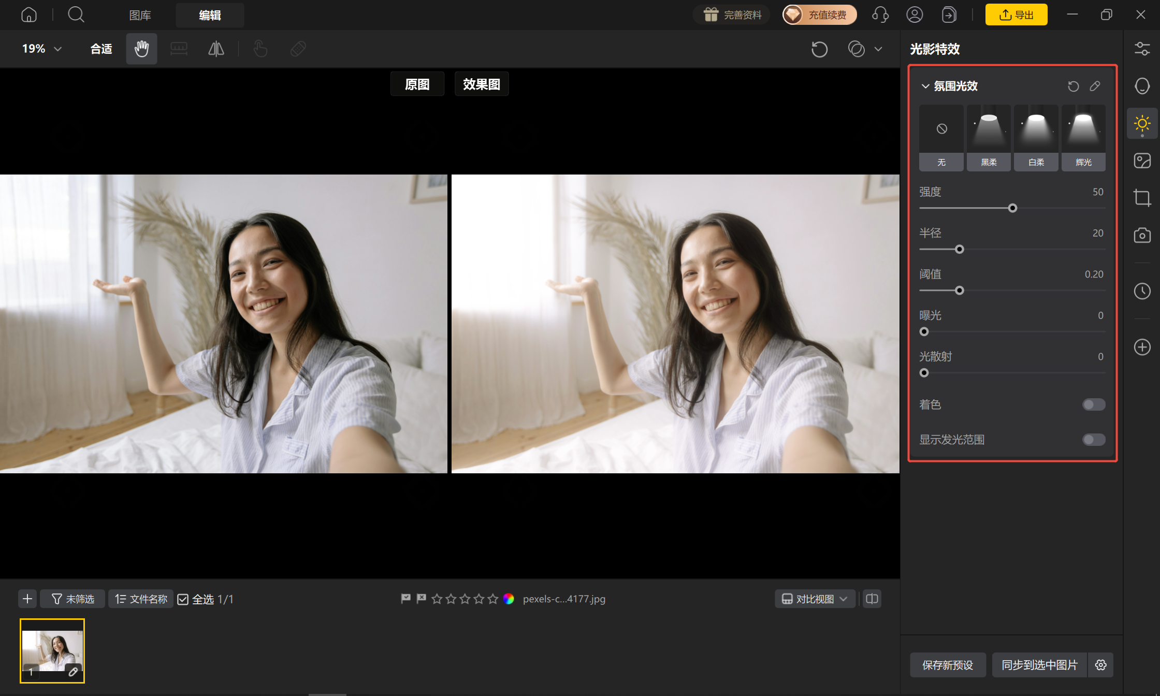Click the 合适 fit button
Image resolution: width=1160 pixels, height=696 pixels.
coord(102,49)
